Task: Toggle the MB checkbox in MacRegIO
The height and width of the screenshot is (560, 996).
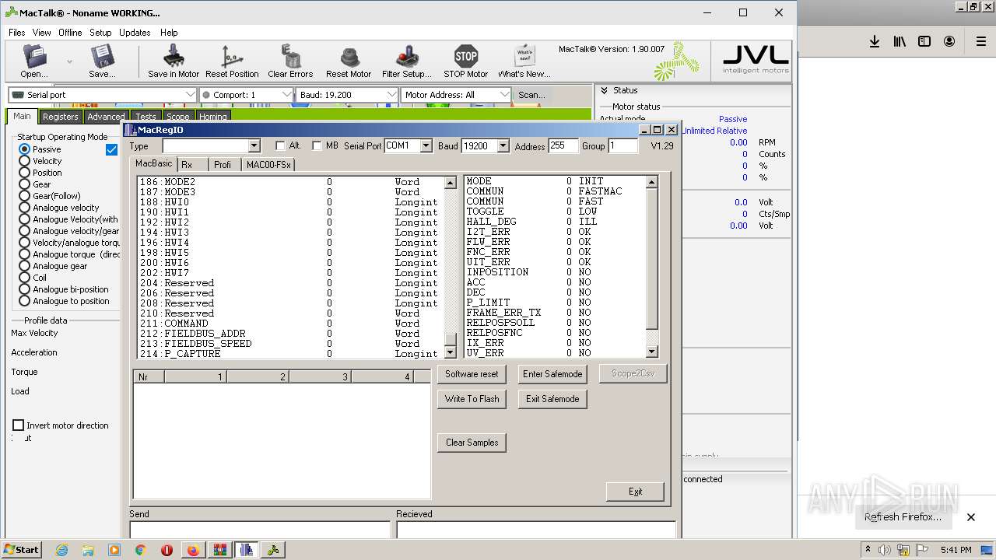Action: (317, 145)
